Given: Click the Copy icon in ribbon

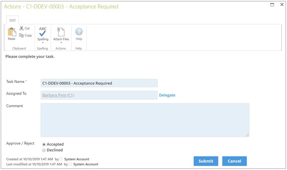Looking at the screenshot, I should click(21, 35).
